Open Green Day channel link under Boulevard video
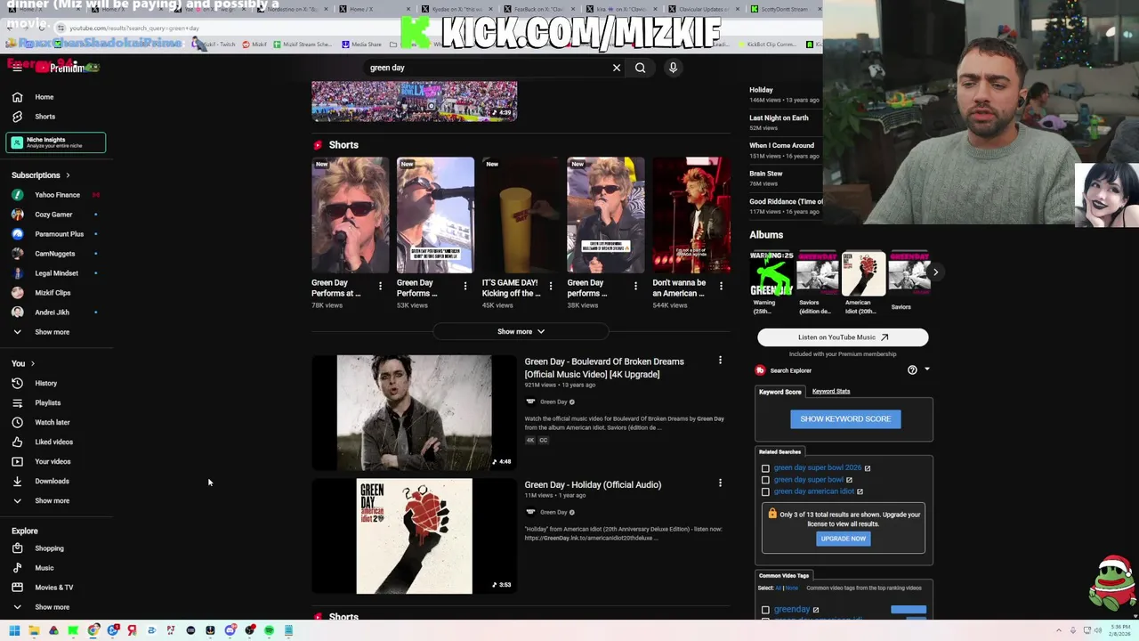 tap(553, 402)
